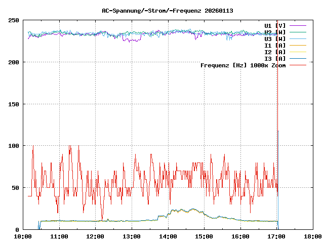Select the U1 [V] legend label
This screenshot has width=324, height=243.
(x=275, y=25)
